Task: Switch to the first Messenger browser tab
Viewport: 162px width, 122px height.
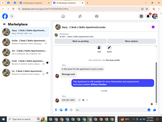Action: pos(35,3)
